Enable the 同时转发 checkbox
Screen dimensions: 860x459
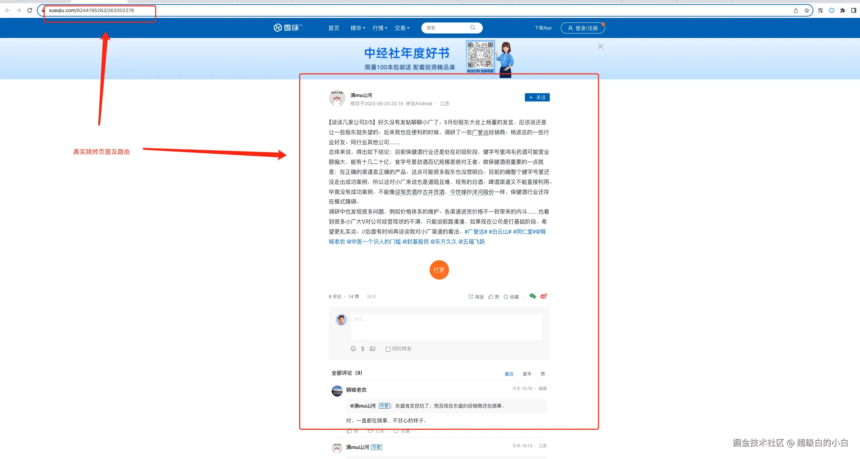point(388,349)
